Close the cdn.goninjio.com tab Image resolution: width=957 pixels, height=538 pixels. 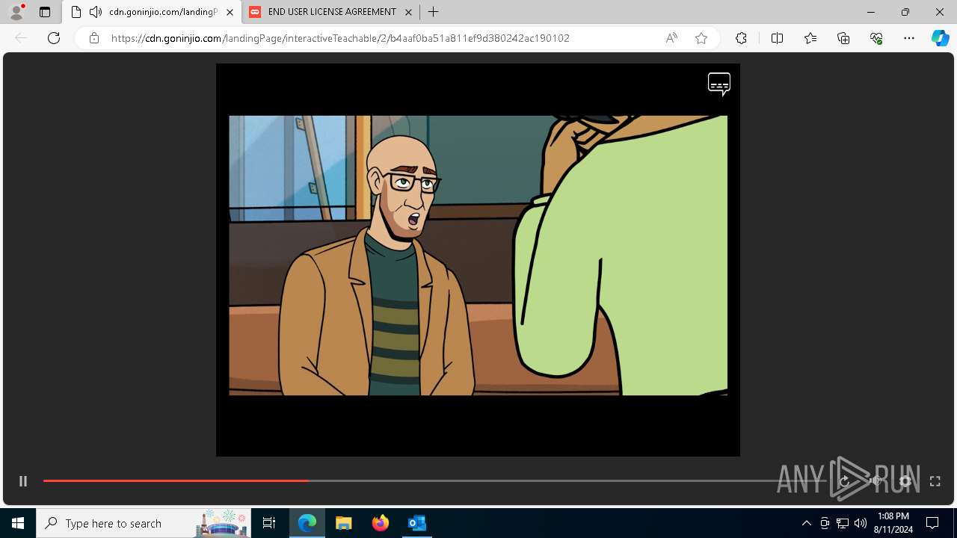click(230, 12)
